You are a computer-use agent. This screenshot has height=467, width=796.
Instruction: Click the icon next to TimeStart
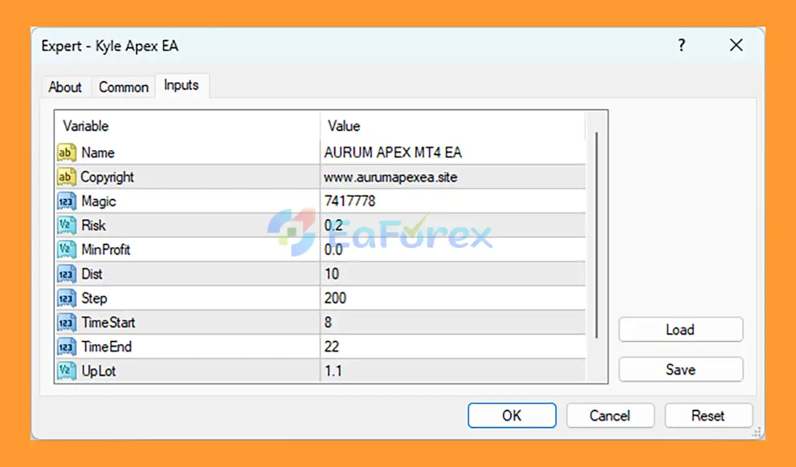[x=67, y=322]
